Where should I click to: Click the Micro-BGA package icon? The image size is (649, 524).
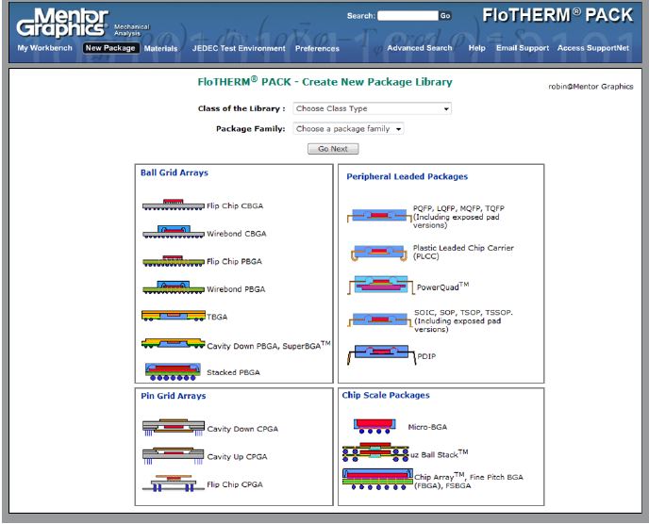point(375,426)
